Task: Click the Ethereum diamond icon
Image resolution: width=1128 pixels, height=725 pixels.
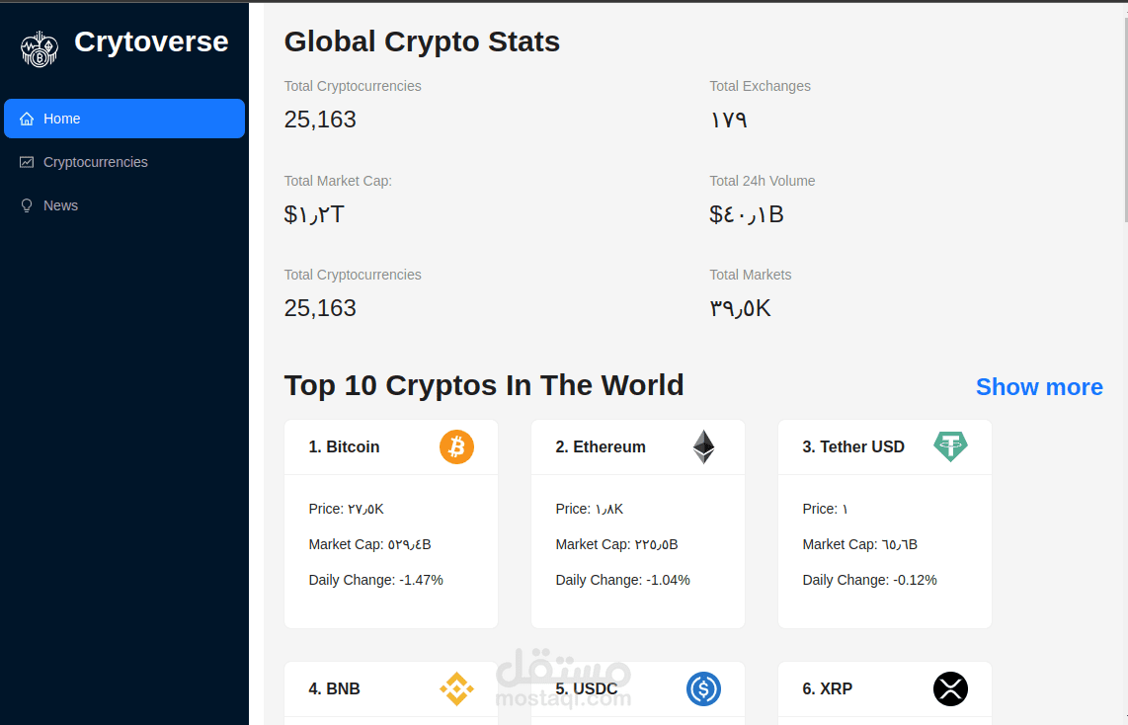Action: (x=703, y=445)
